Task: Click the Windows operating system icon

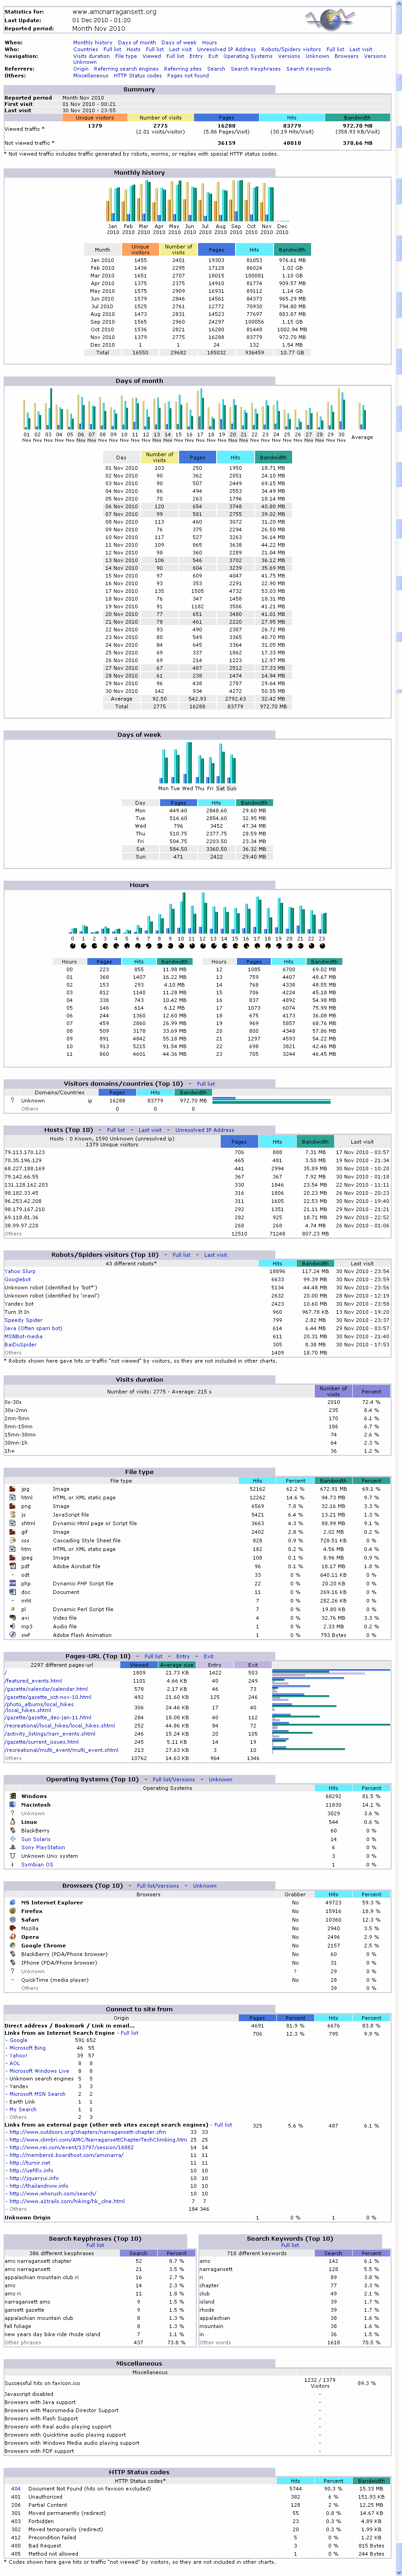Action: click(11, 1796)
